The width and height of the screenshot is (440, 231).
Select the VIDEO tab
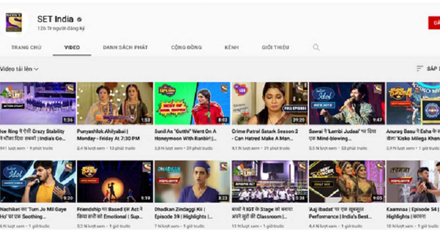click(72, 47)
